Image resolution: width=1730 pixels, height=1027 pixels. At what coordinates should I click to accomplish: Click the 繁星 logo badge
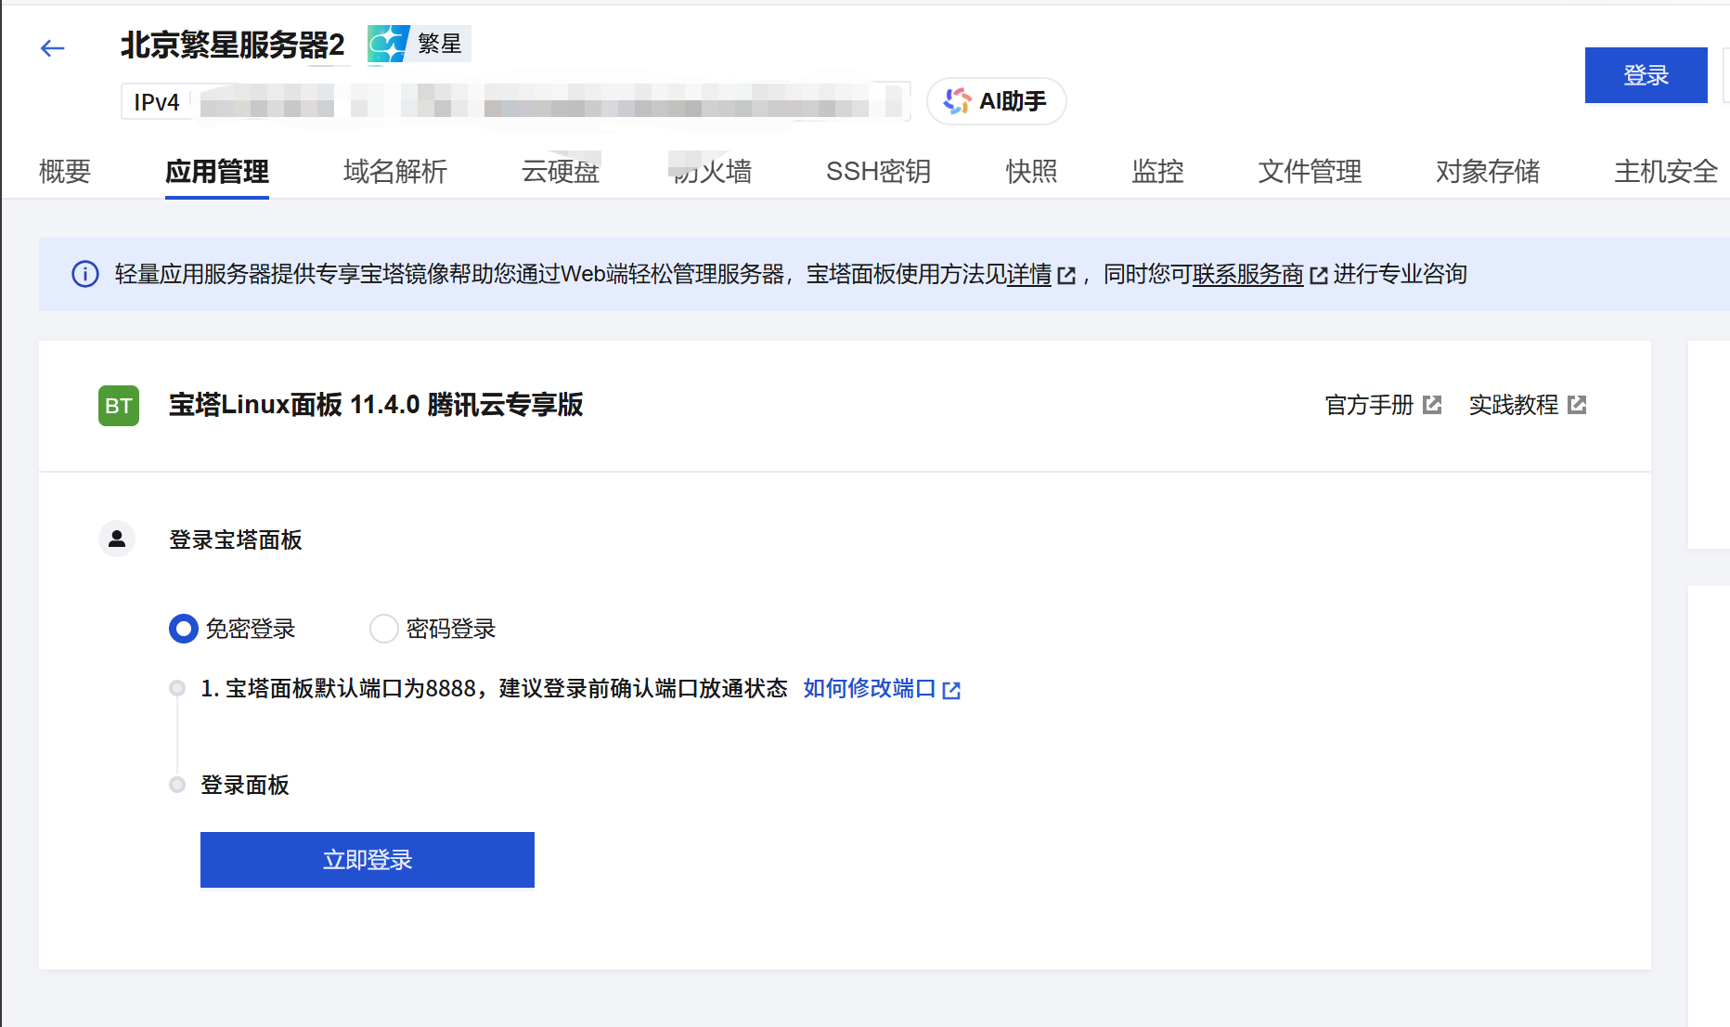[x=419, y=44]
